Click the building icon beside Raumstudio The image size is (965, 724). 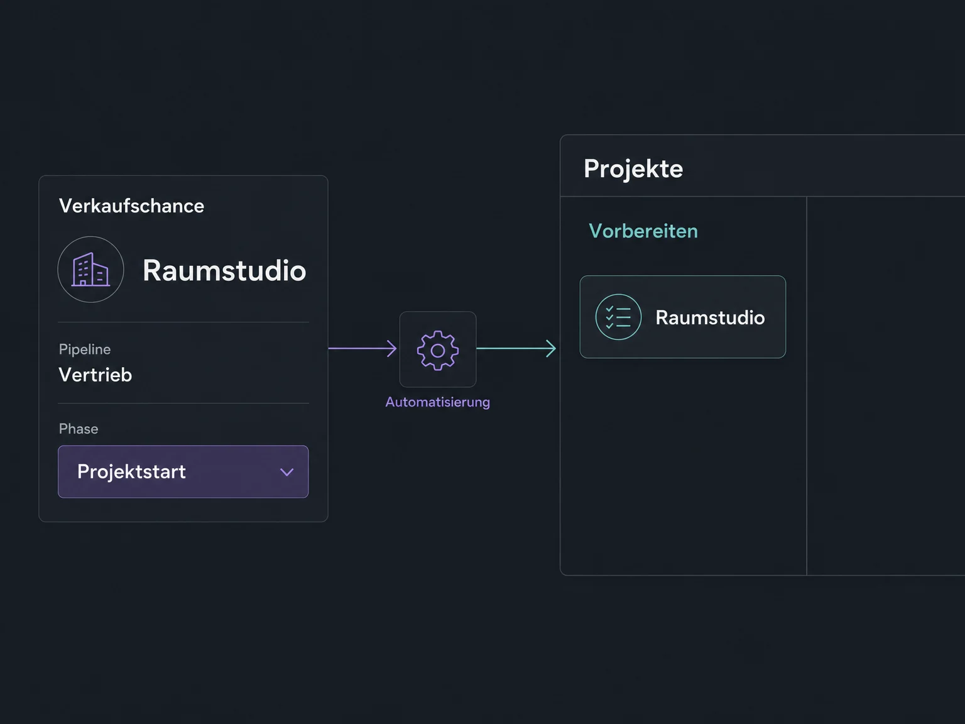90,270
